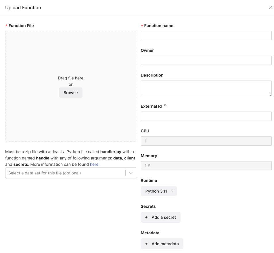
Task: Click the Add metadata button
Action: (x=162, y=244)
